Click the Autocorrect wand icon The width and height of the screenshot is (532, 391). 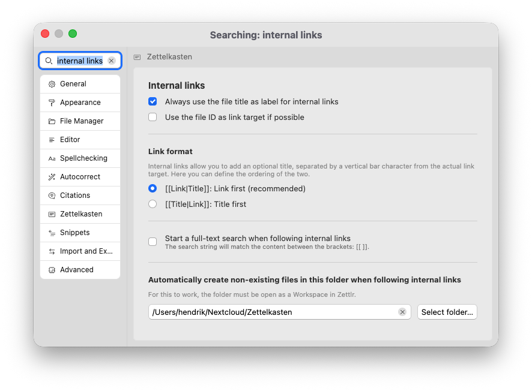(x=52, y=177)
